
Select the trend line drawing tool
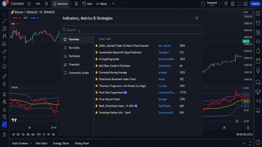[x=5, y=21]
